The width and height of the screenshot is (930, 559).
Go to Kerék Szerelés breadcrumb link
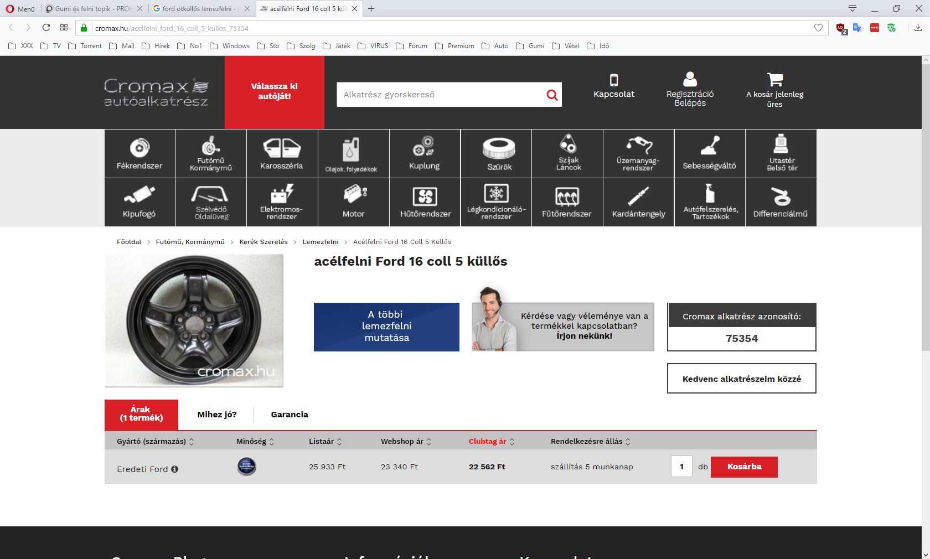tap(263, 242)
